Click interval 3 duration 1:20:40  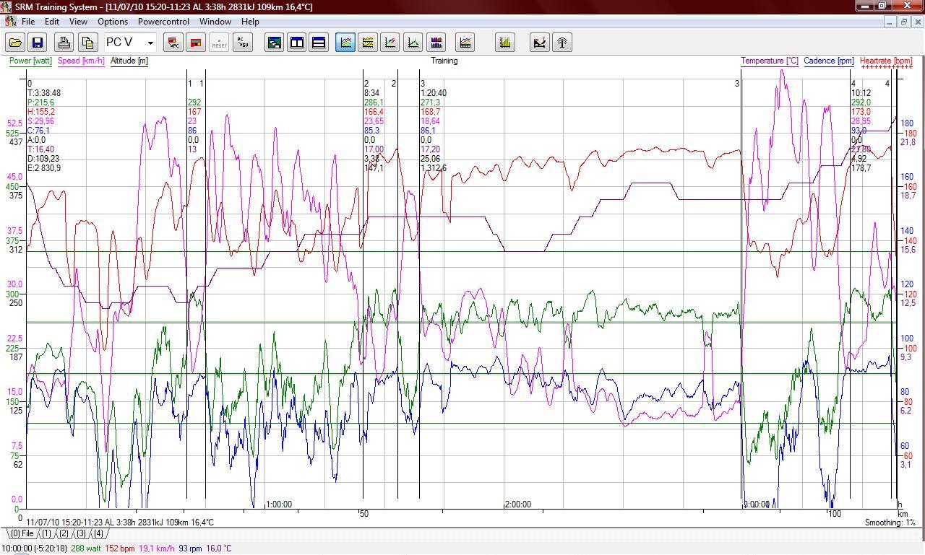click(434, 93)
